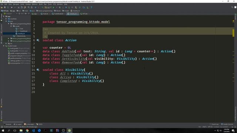The width and height of the screenshot is (237, 133).
Task: Click the Open file toolbar icon
Action: coord(1,7)
